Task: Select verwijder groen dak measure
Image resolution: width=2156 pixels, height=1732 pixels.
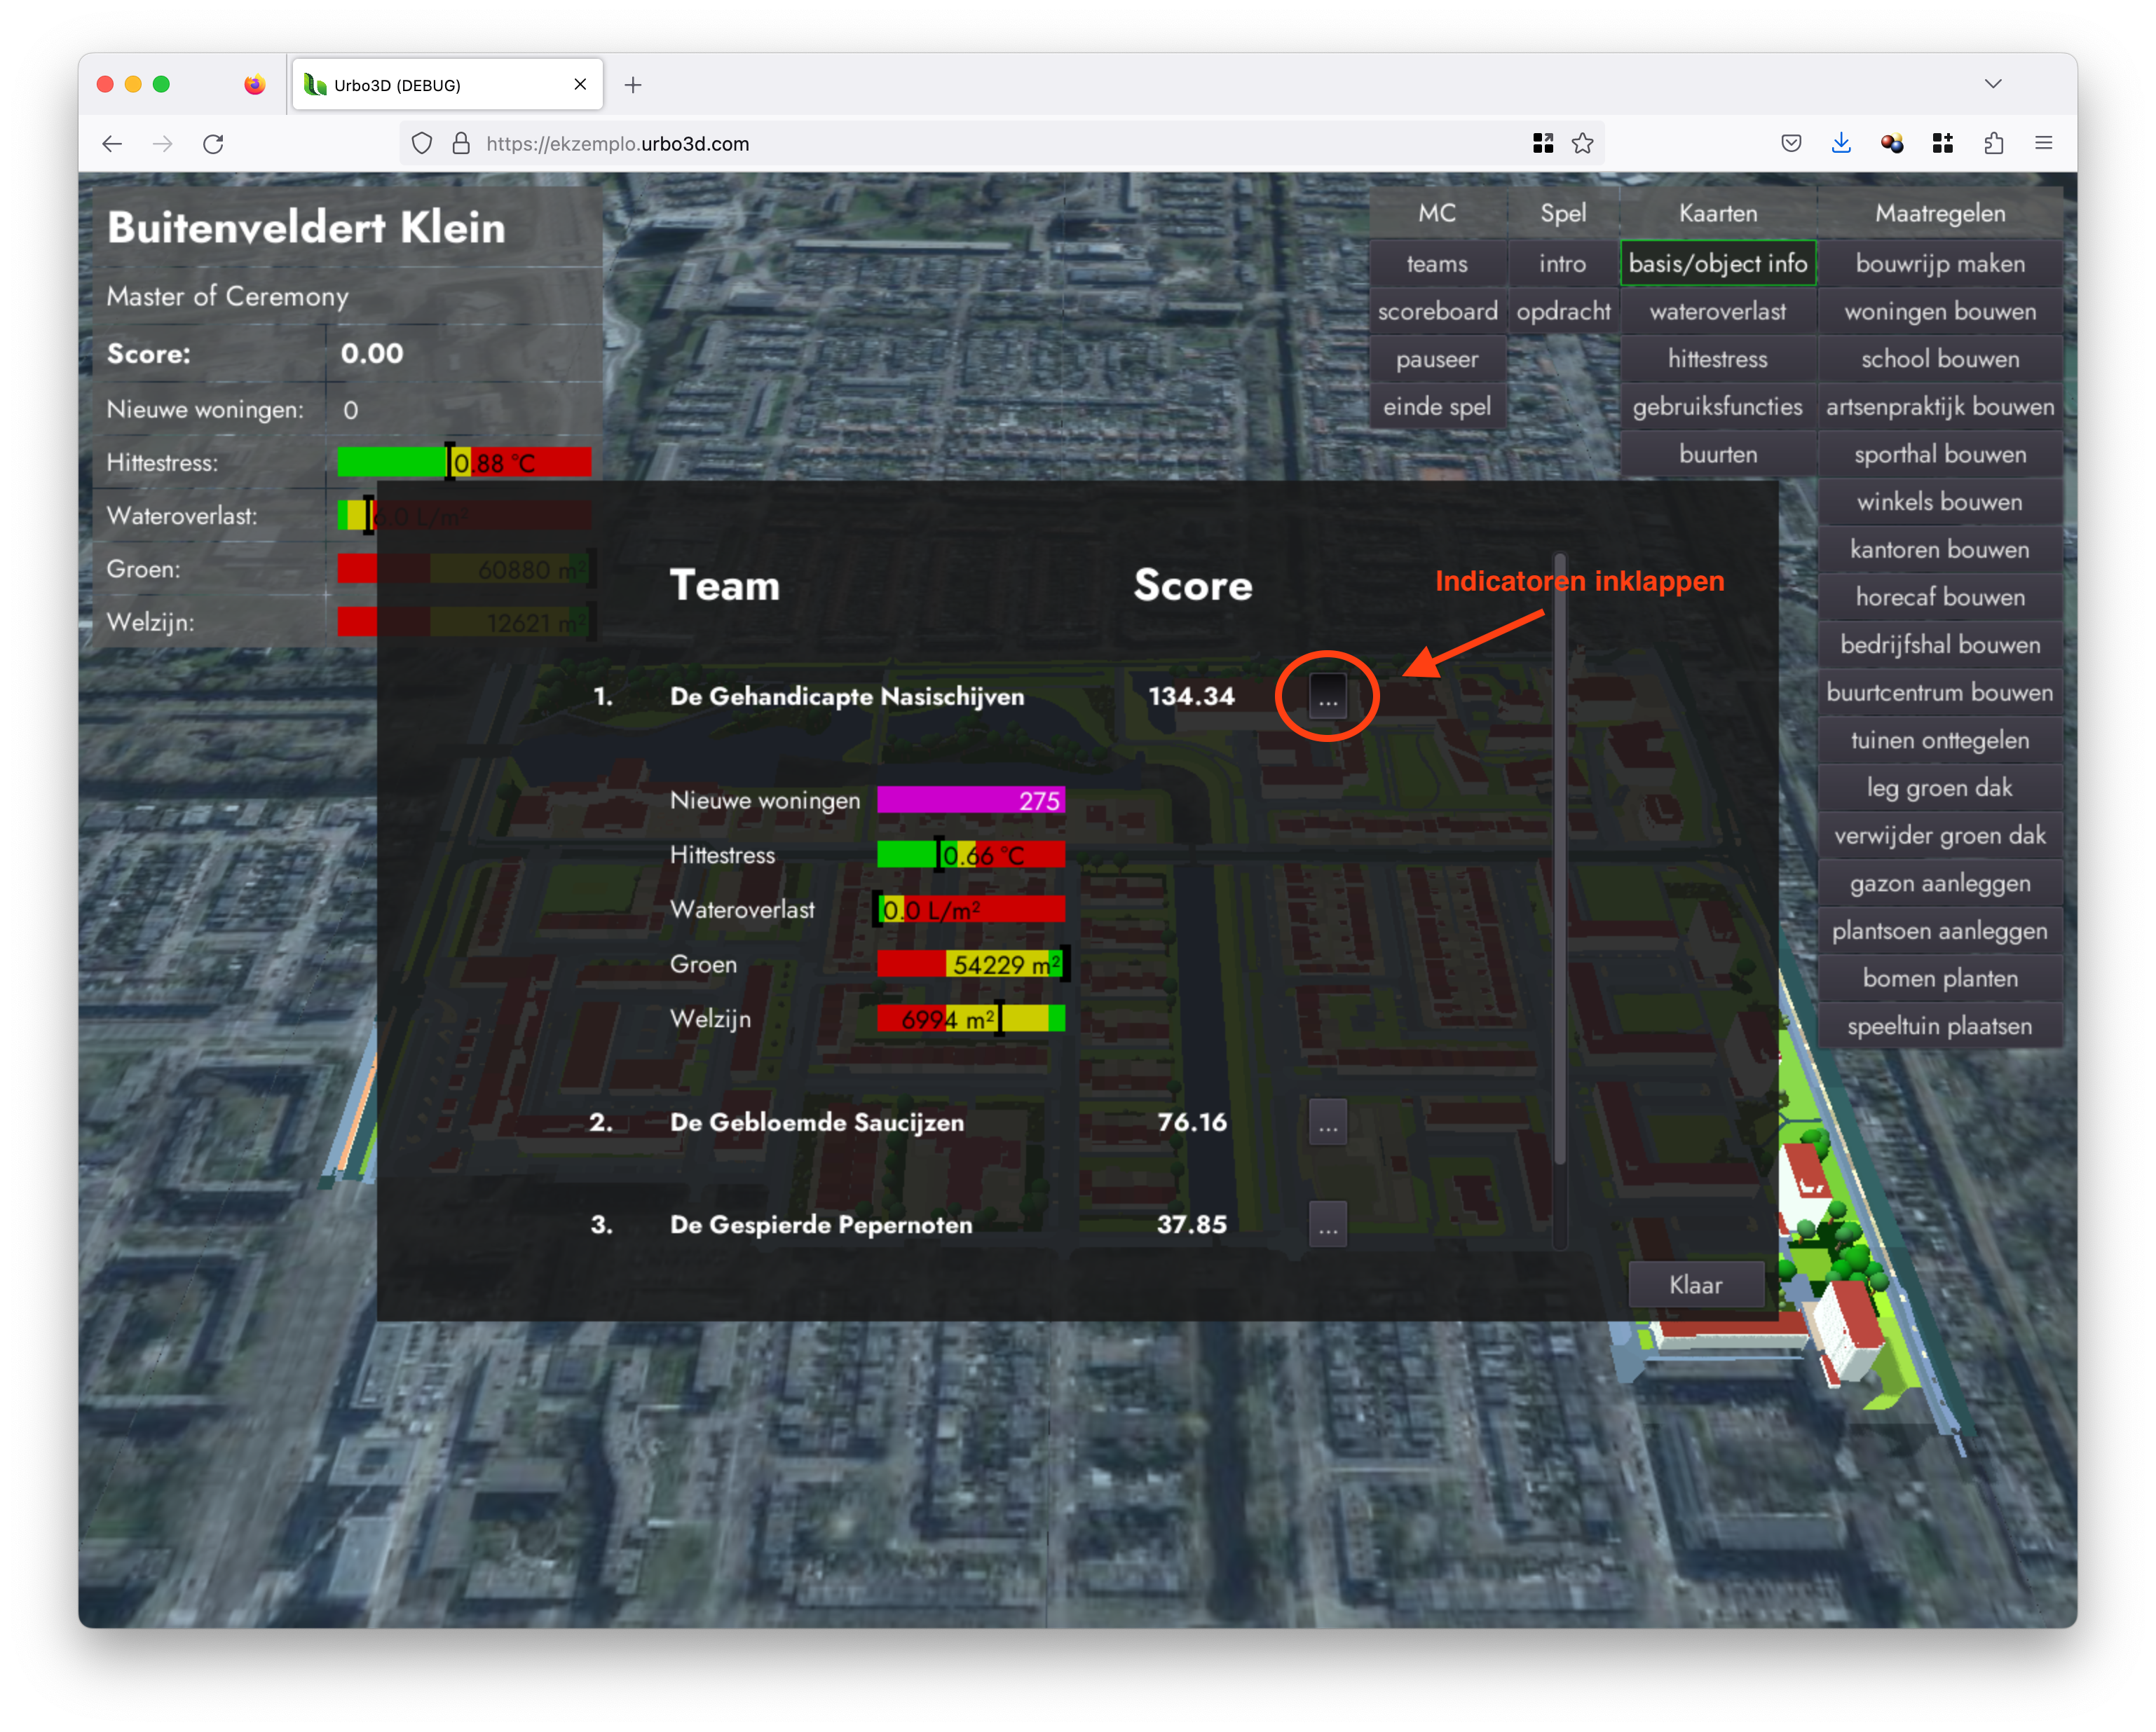Action: 1940,835
